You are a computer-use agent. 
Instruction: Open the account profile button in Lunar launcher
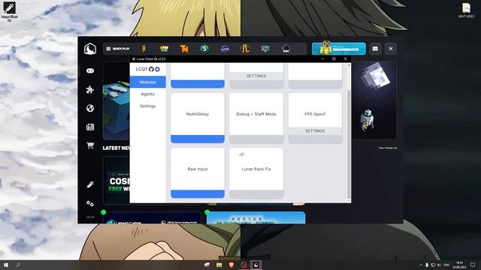pos(339,49)
